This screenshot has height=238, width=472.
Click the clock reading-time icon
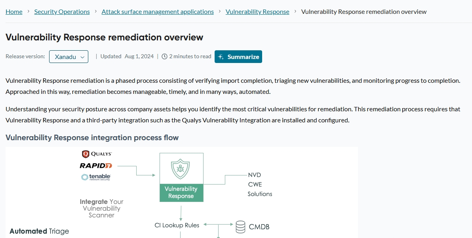165,57
